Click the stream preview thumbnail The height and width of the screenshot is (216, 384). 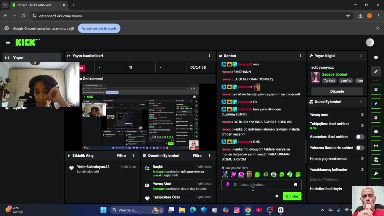click(140, 117)
